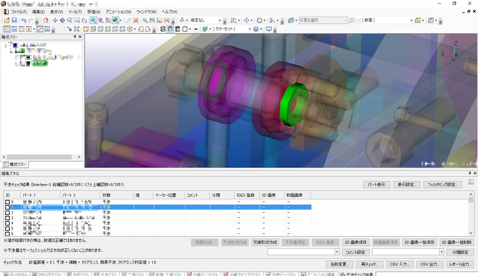Click the open file folder icon
The height and width of the screenshot is (276, 478).
tap(7, 20)
